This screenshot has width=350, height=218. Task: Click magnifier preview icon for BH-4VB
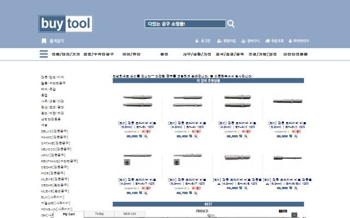[246, 188]
